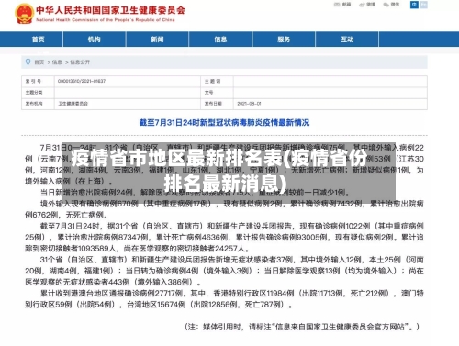
Task: Click the publish date 2021-08-01
Action: click(249, 104)
